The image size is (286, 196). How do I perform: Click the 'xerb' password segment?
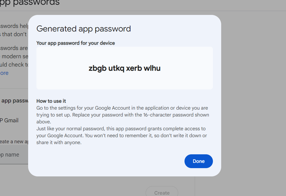coord(134,68)
